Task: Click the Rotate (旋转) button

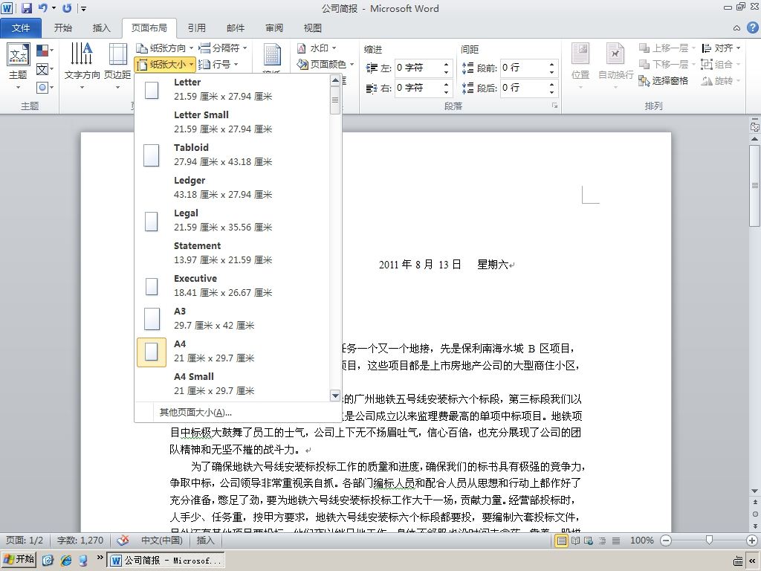Action: (721, 80)
